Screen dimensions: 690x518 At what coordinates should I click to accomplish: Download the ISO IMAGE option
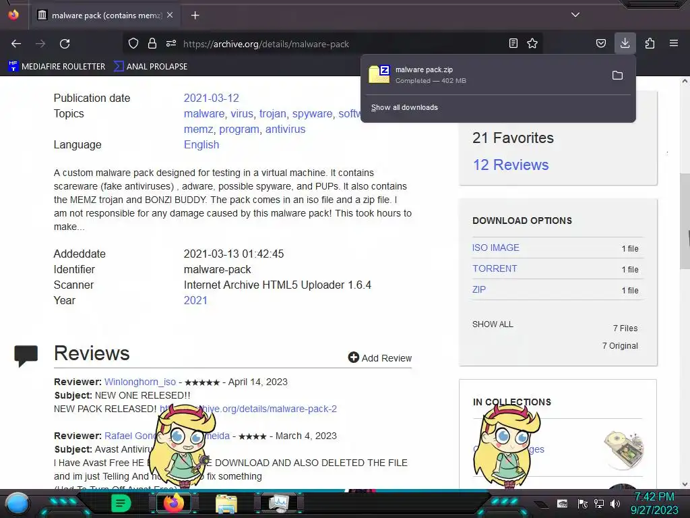[495, 248]
